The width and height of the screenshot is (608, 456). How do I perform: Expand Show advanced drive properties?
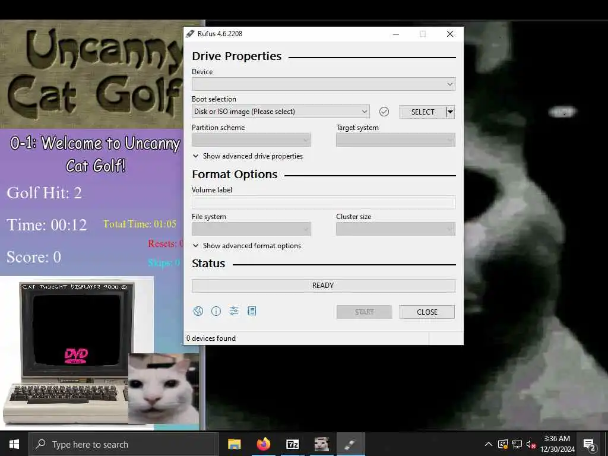click(x=248, y=156)
